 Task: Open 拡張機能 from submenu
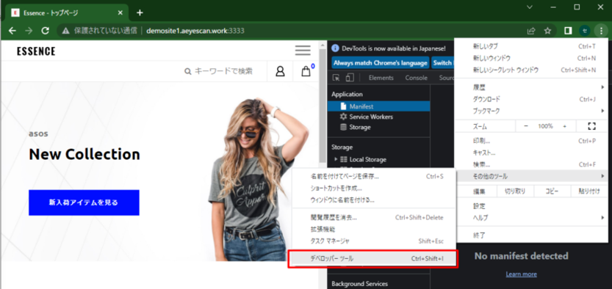point(374,230)
